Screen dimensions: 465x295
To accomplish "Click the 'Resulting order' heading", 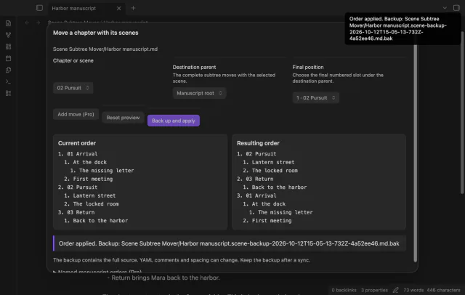I will [x=258, y=143].
